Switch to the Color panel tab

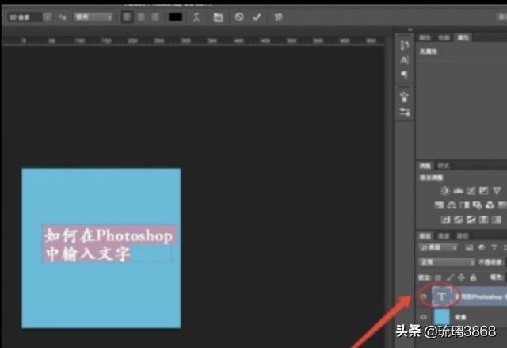pos(425,38)
